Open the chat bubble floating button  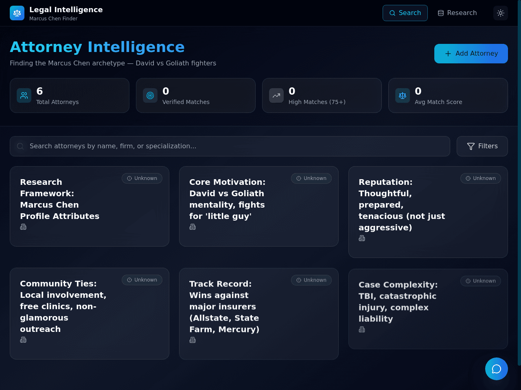pos(497,369)
